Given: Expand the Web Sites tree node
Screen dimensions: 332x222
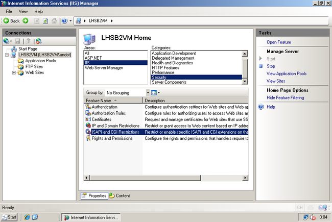Looking at the screenshot, I should (x=14, y=72).
